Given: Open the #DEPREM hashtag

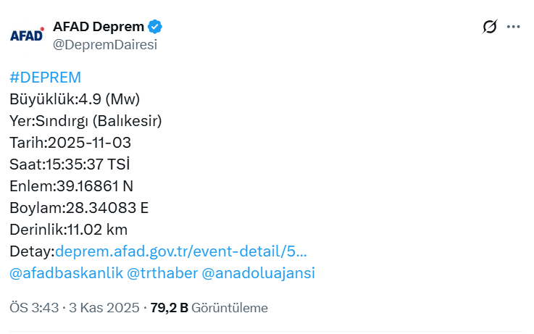Looking at the screenshot, I should click(x=45, y=78).
